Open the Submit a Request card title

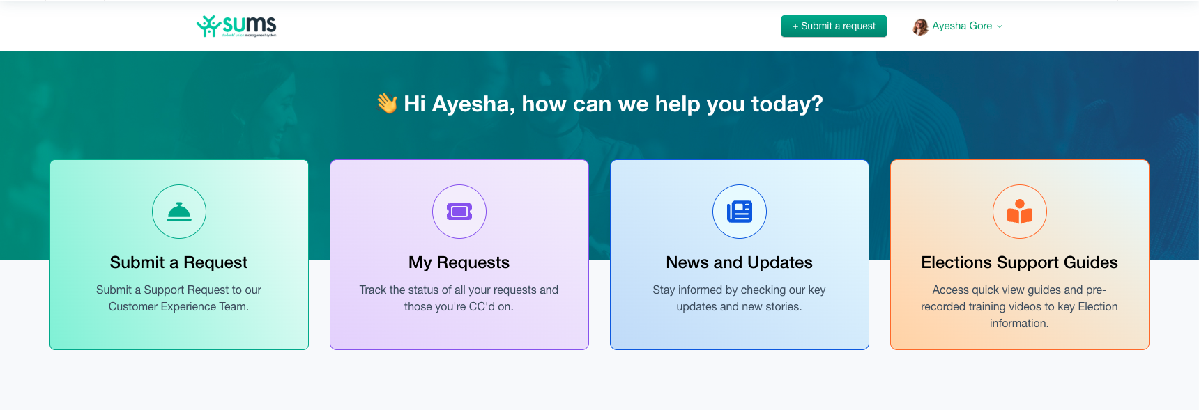[x=179, y=262]
